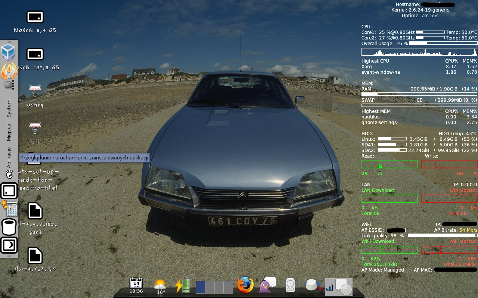
Task: Switch to the third workspace in switcher
Action: tap(219, 287)
